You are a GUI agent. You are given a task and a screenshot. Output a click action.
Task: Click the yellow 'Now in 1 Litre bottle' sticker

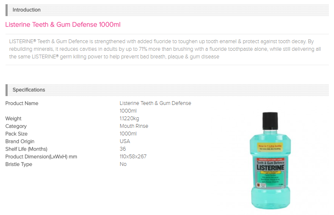pos(270,147)
